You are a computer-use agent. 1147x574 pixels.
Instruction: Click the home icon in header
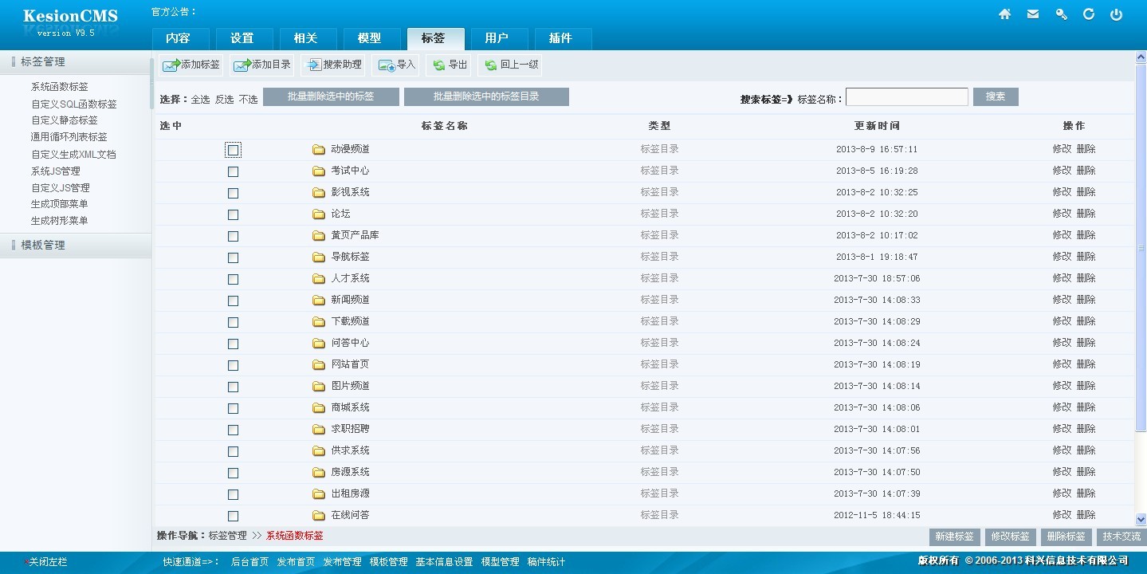click(1004, 14)
